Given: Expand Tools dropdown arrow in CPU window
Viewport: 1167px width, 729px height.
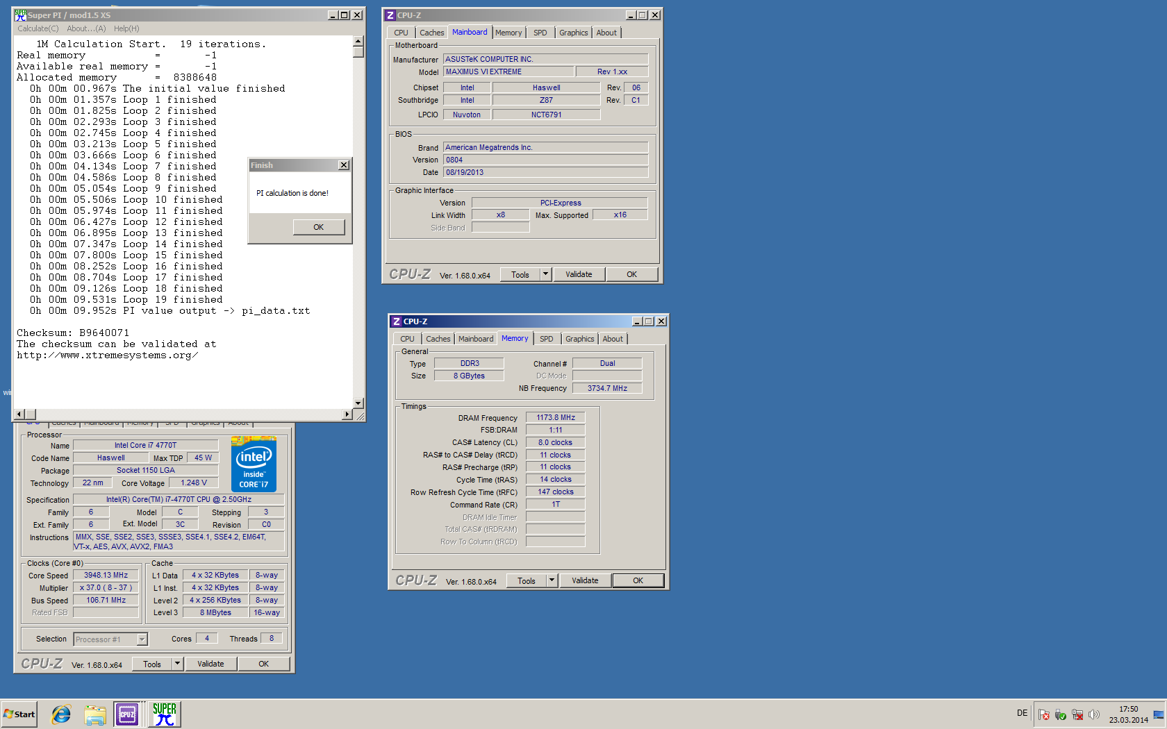Looking at the screenshot, I should [x=178, y=664].
